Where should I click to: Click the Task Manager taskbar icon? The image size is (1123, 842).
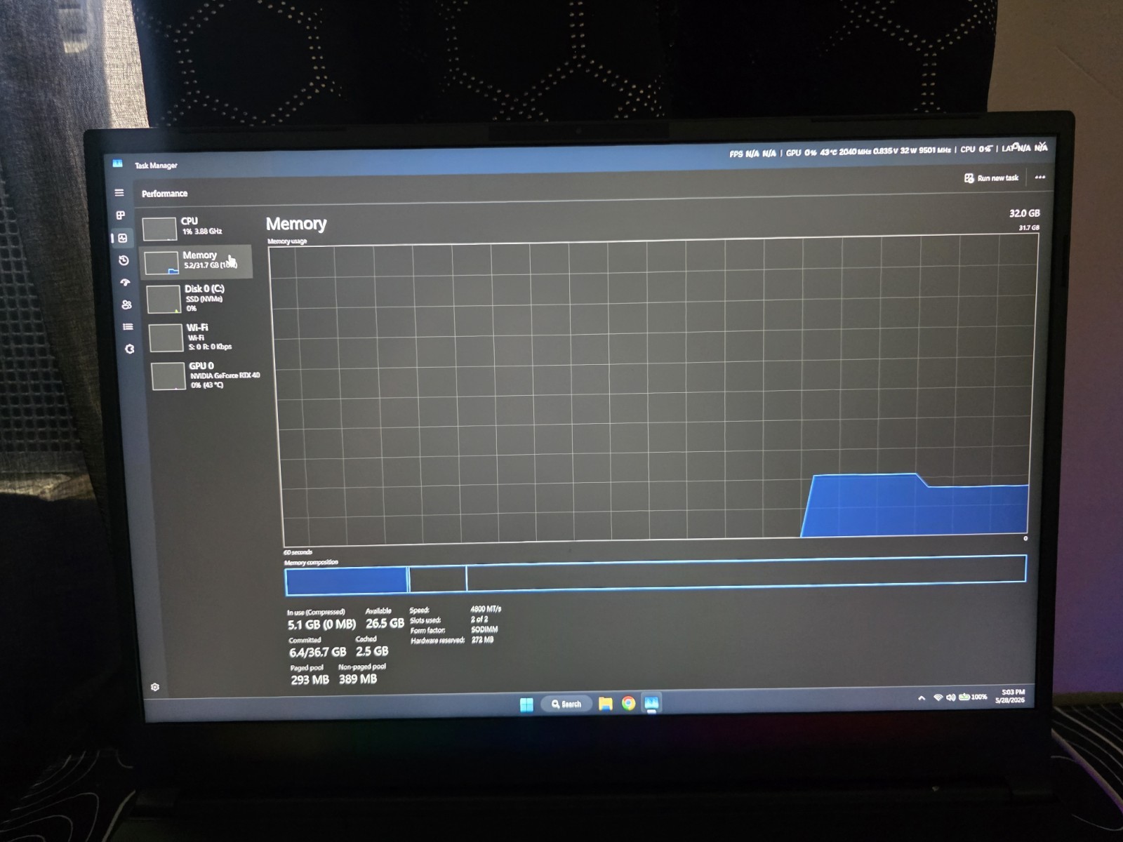651,703
